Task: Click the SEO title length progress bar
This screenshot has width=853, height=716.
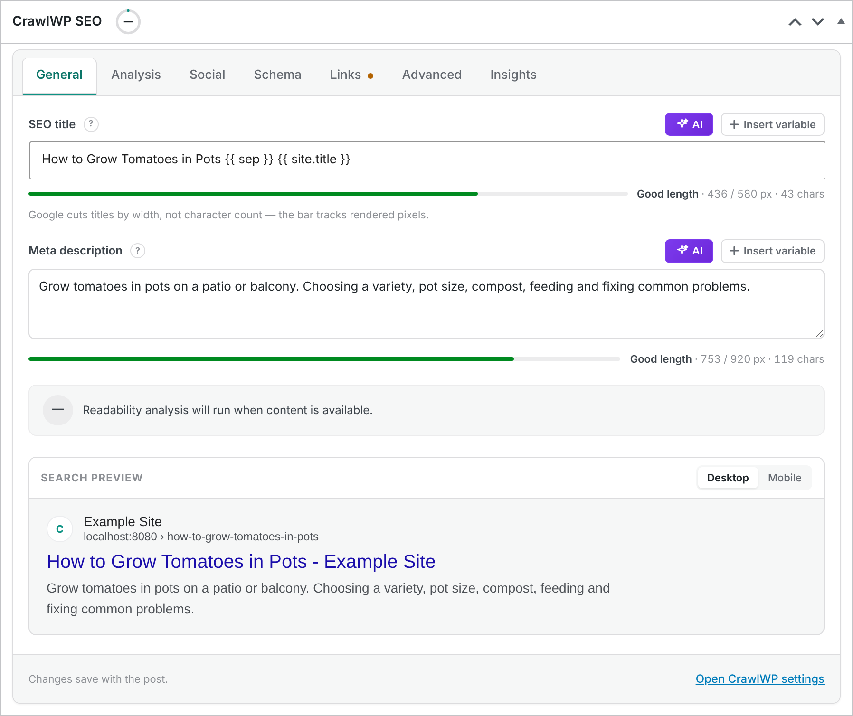Action: (x=328, y=194)
